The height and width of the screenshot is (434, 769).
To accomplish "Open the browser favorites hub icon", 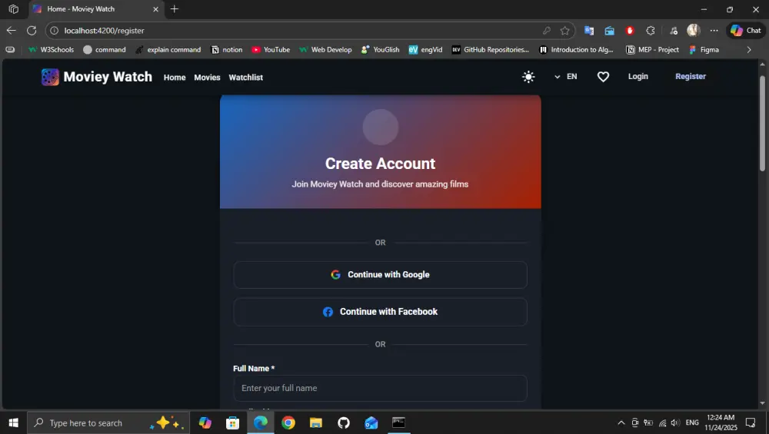I will pos(674,31).
